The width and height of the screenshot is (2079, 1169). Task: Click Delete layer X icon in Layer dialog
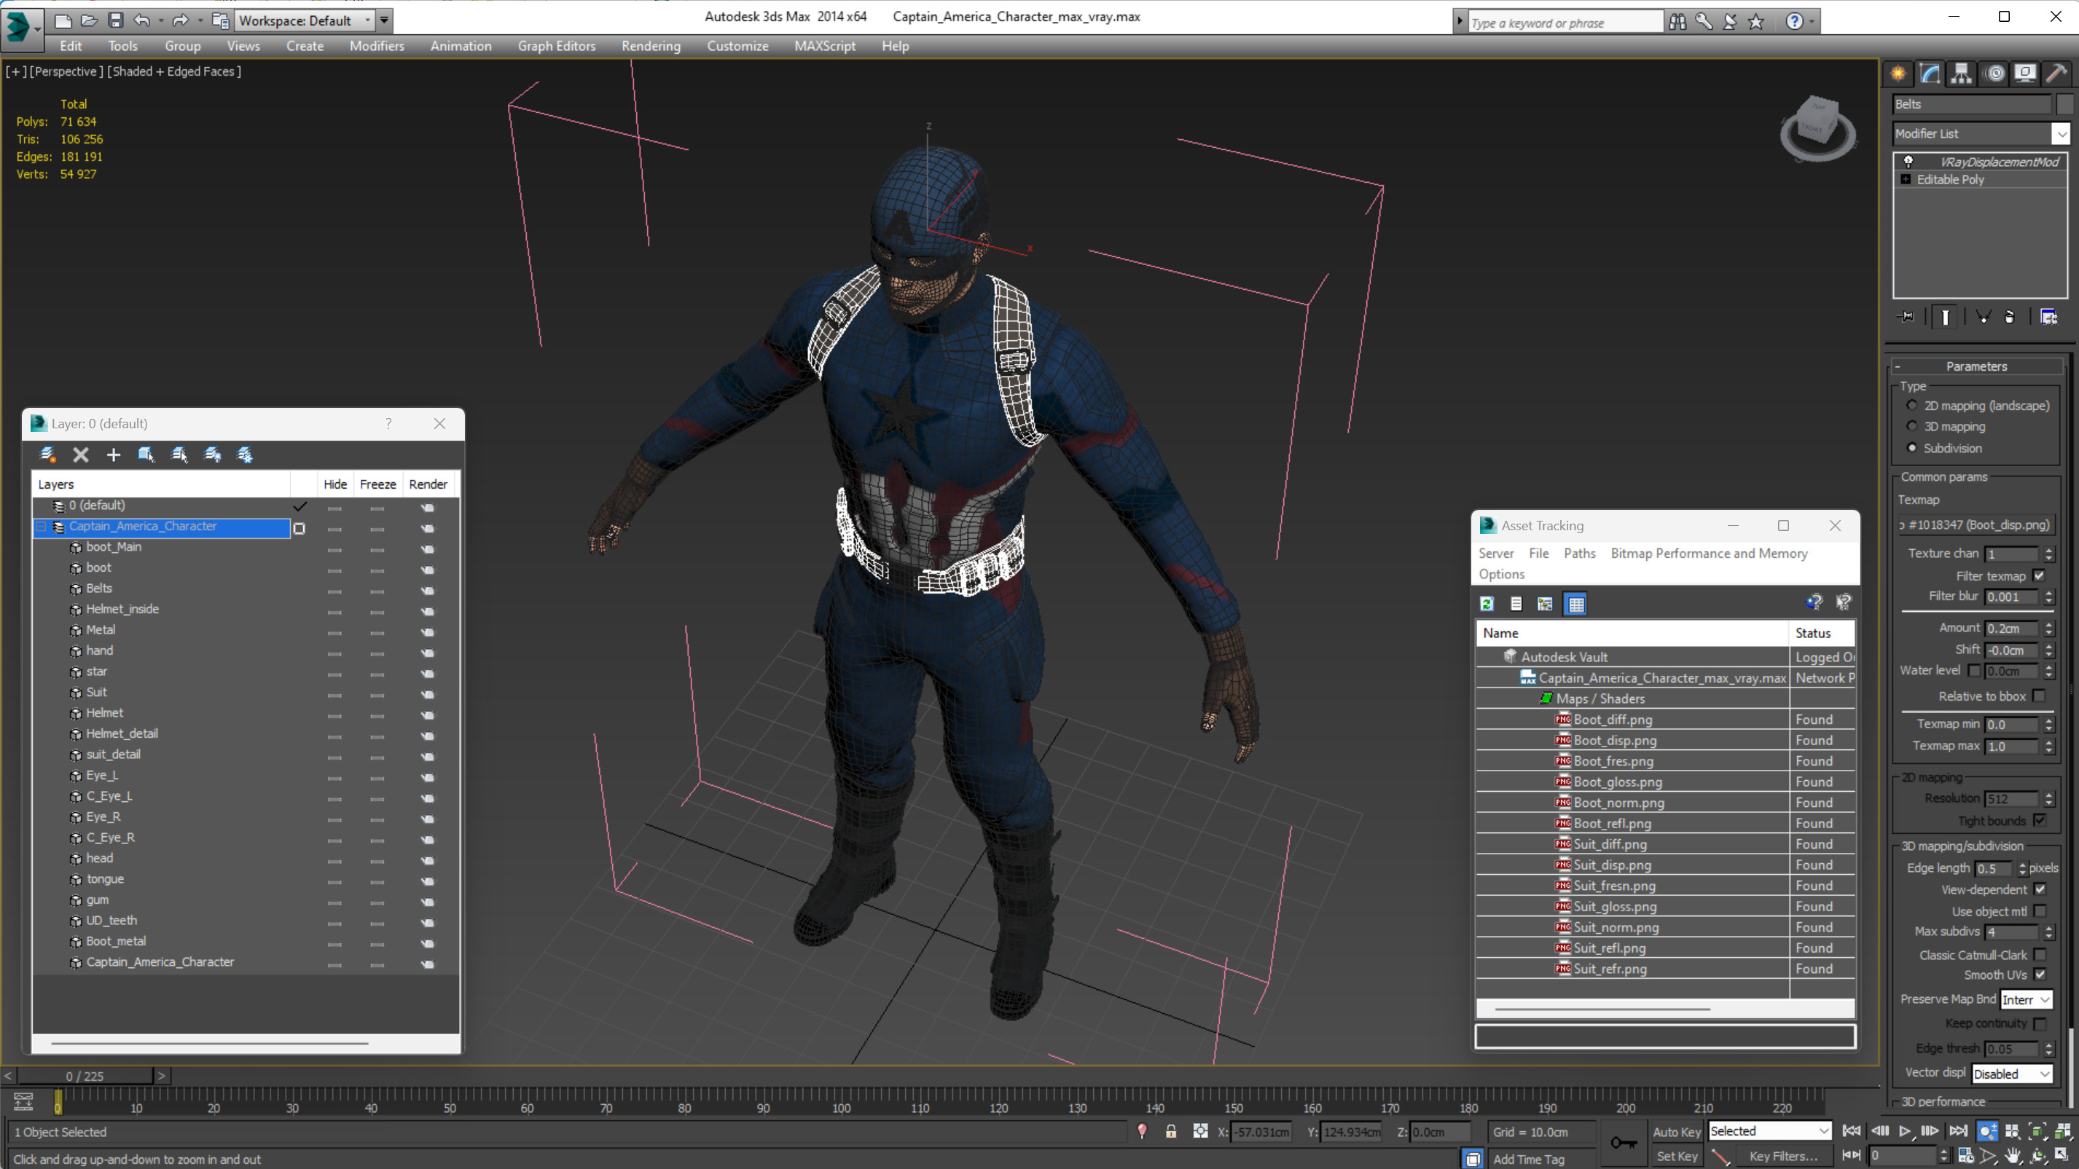81,454
